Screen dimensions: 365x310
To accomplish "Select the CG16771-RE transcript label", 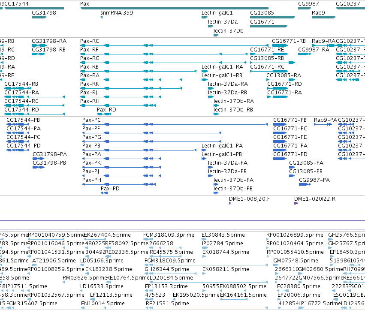I will (x=267, y=50).
